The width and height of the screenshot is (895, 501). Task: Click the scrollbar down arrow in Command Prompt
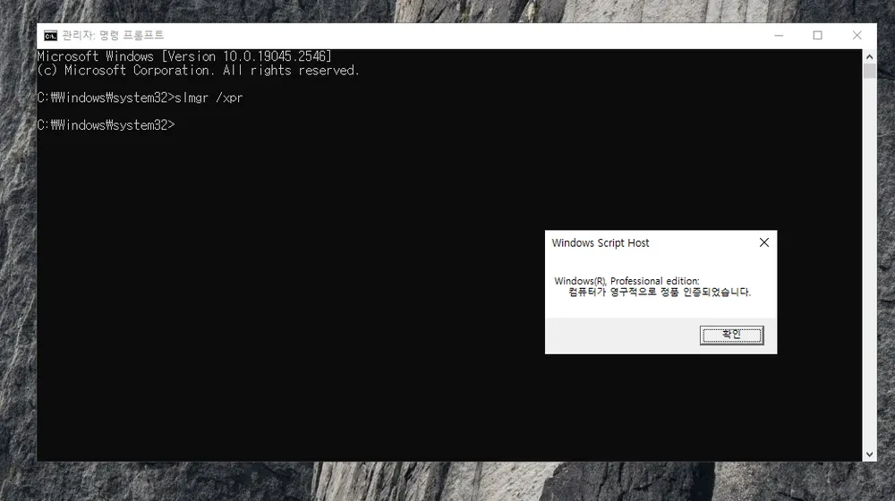869,454
